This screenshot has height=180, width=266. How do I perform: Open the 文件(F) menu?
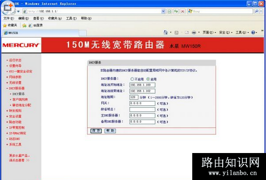click(9, 18)
